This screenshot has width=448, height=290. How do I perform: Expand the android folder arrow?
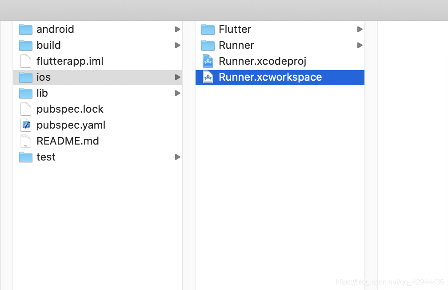tap(177, 29)
